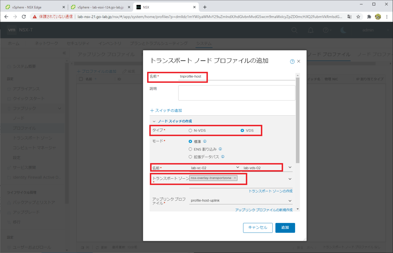Go back in the browser
393x253 pixels.
(6, 16)
